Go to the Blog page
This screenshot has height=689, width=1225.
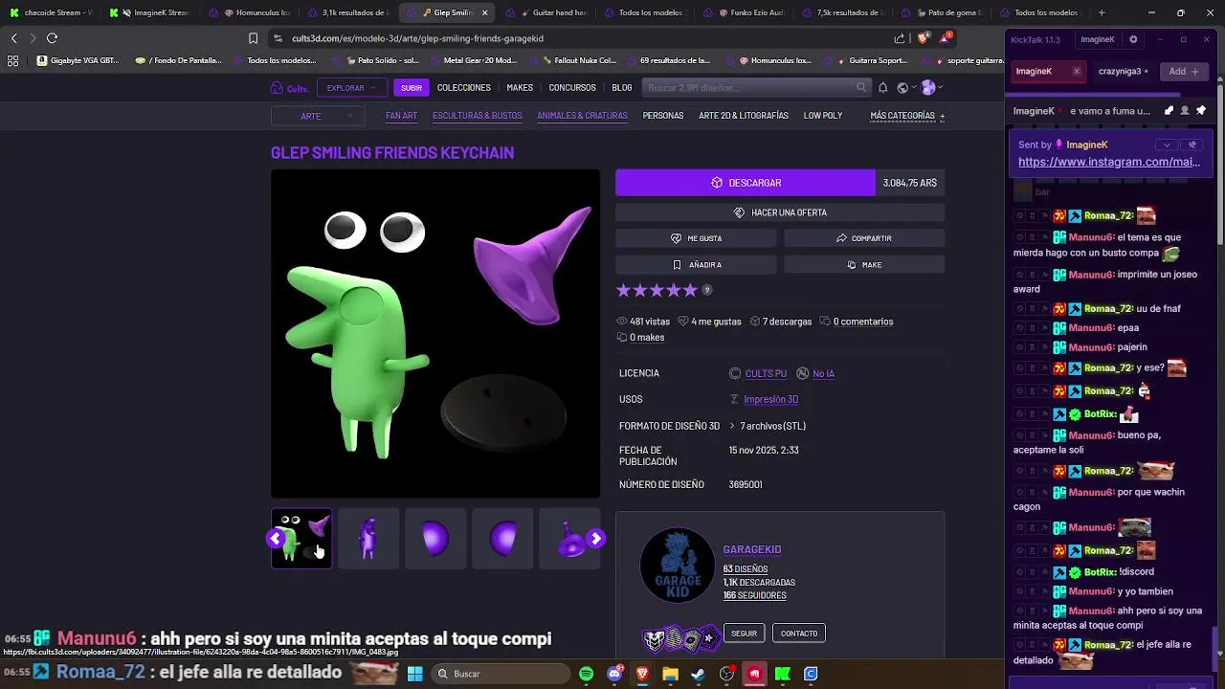coord(622,88)
